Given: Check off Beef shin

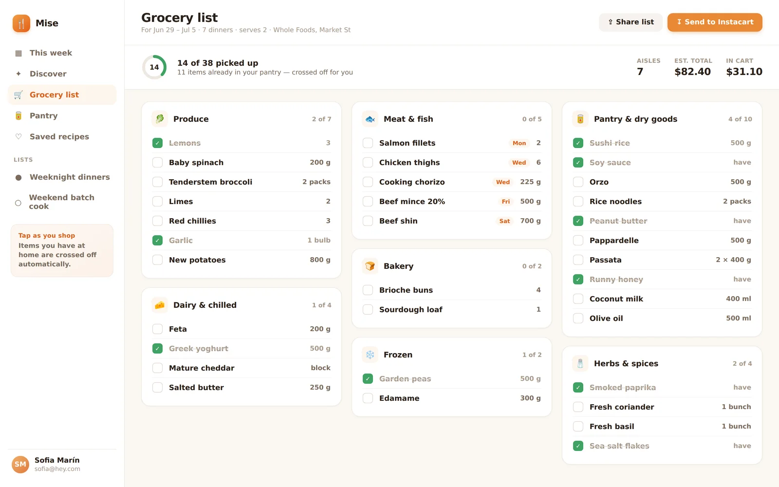Looking at the screenshot, I should (368, 221).
